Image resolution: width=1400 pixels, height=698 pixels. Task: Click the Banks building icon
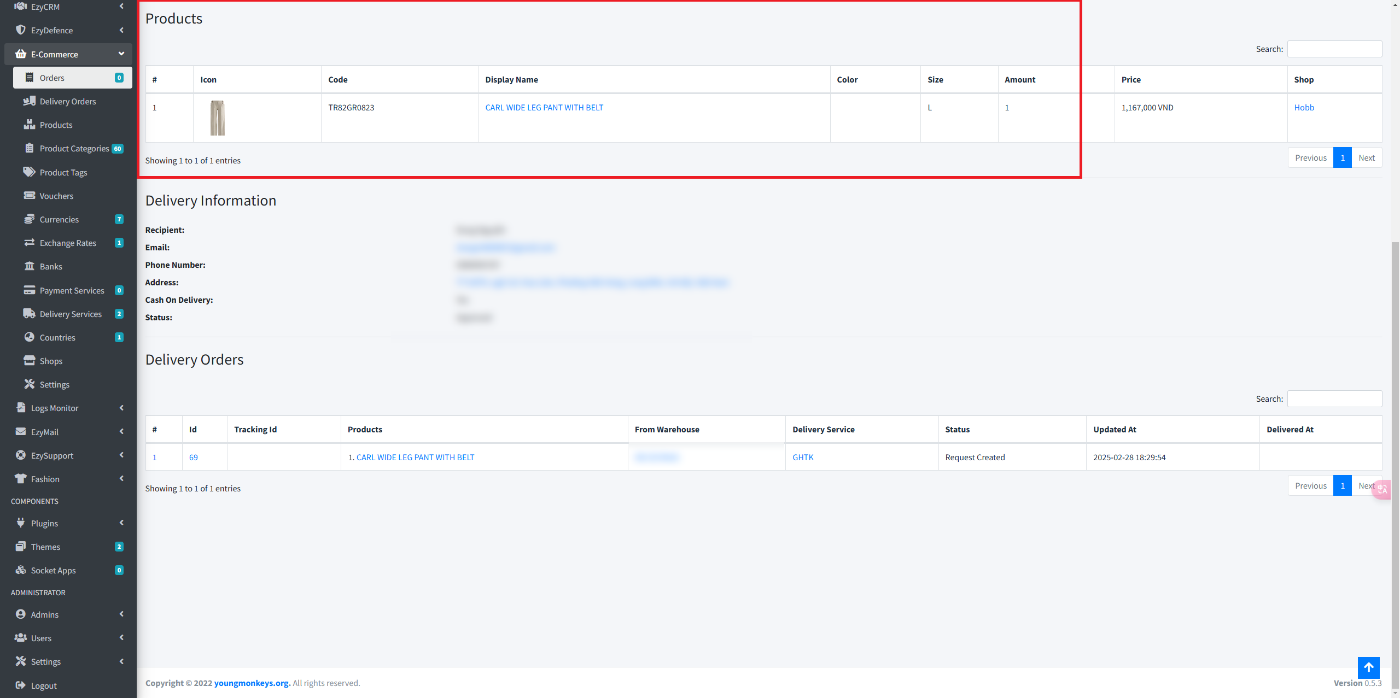point(30,266)
